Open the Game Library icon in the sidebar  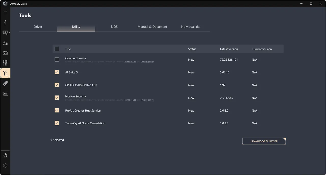[x=5, y=53]
